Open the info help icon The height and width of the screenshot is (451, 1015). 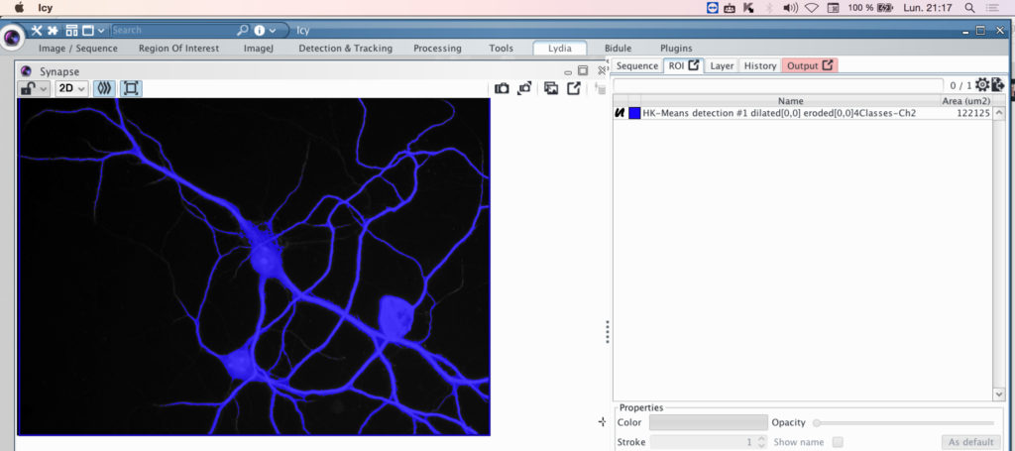(260, 30)
